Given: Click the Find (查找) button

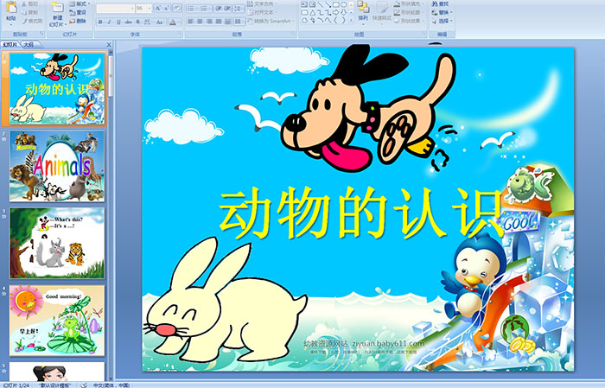Looking at the screenshot, I should click(441, 3).
